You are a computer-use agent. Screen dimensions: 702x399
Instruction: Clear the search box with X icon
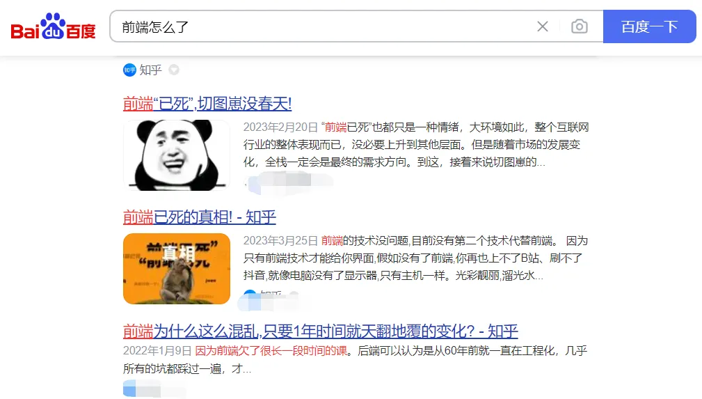(543, 27)
